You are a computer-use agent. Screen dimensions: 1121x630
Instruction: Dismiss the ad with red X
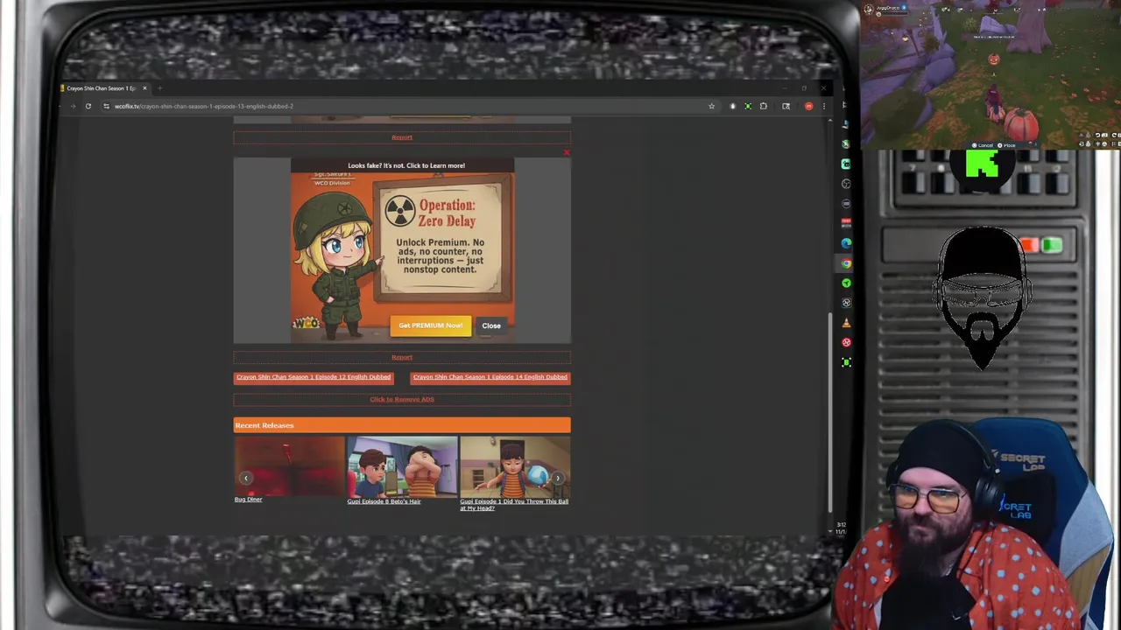(x=567, y=153)
